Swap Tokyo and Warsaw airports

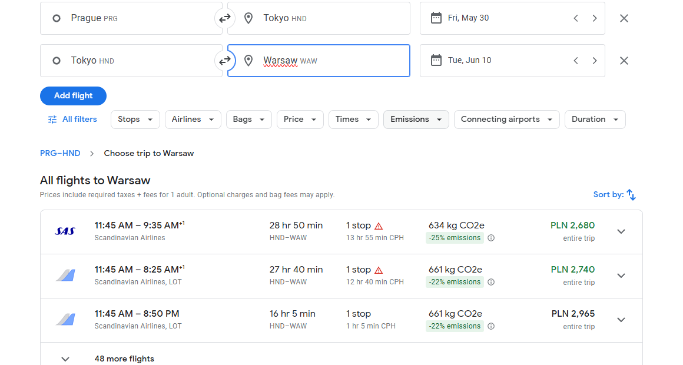pyautogui.click(x=225, y=61)
